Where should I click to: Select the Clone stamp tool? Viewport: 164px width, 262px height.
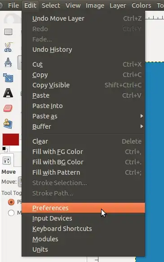coord(8,124)
